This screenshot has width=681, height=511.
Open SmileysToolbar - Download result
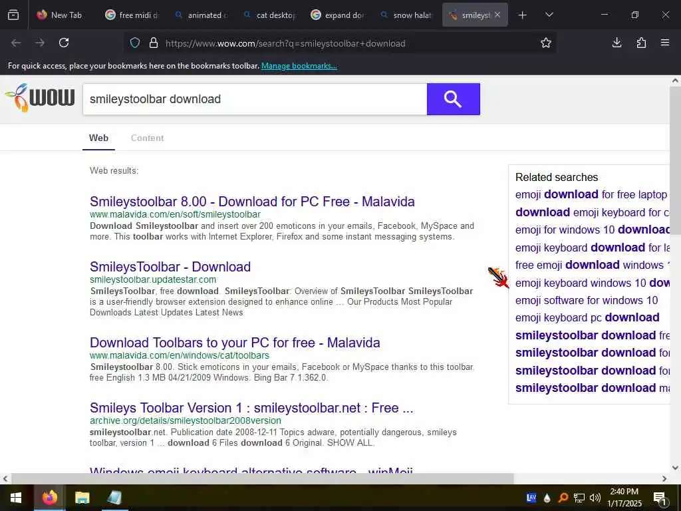[x=170, y=267]
